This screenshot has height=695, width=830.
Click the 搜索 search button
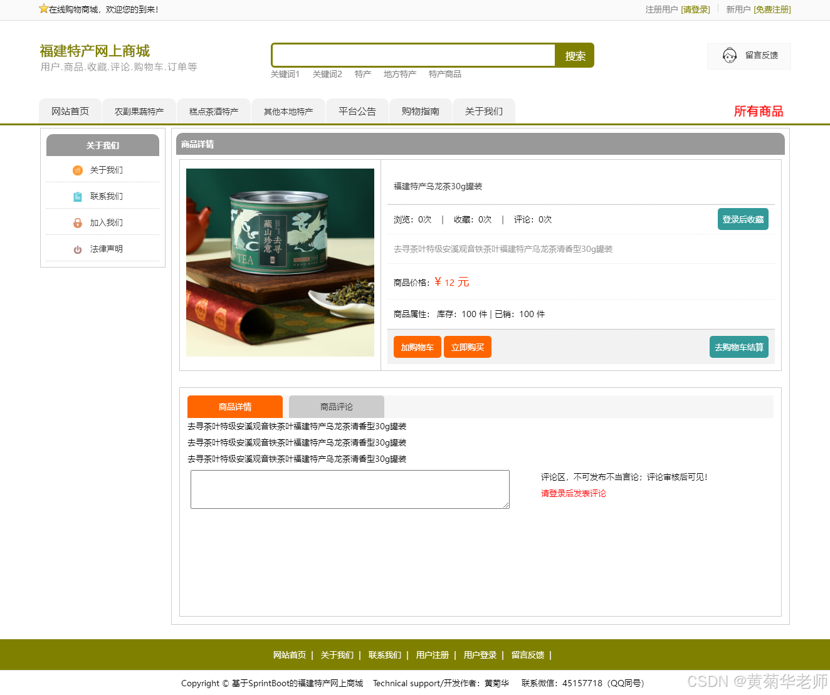tap(575, 55)
